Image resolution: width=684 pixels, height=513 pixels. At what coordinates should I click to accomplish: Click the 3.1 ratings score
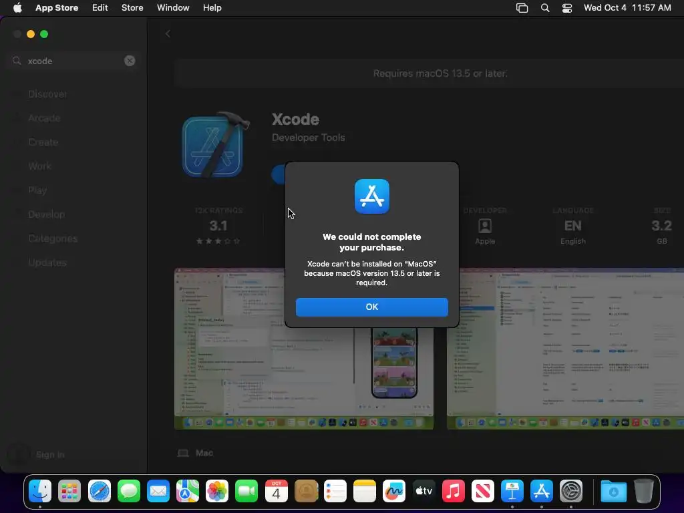[x=218, y=226]
